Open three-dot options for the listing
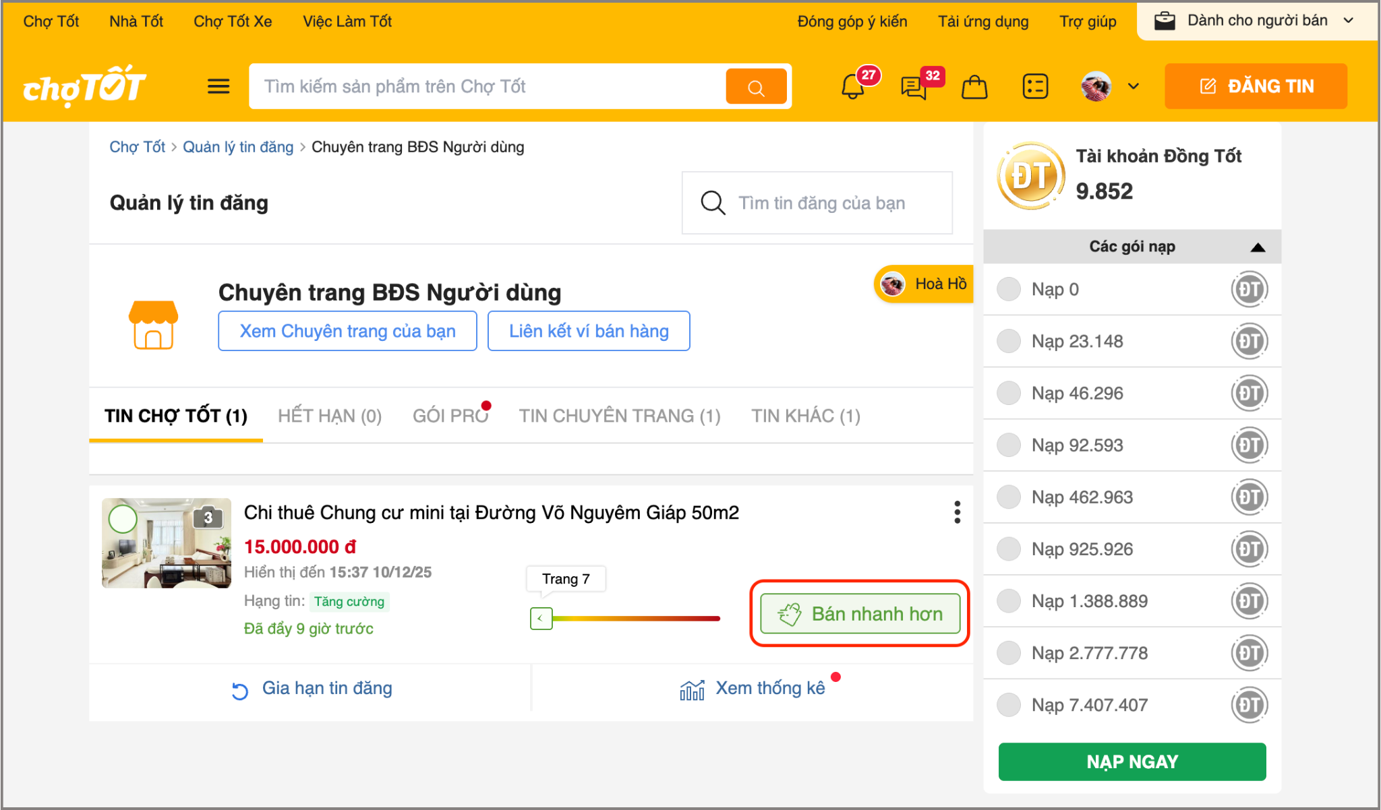1381x810 pixels. (957, 512)
